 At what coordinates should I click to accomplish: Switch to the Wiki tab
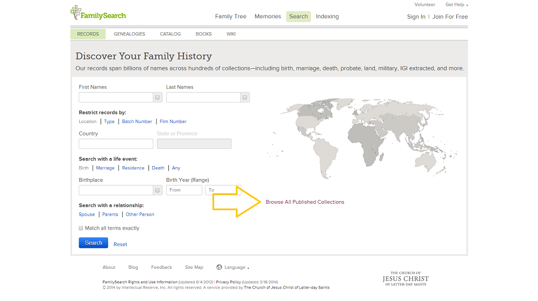[x=231, y=34]
